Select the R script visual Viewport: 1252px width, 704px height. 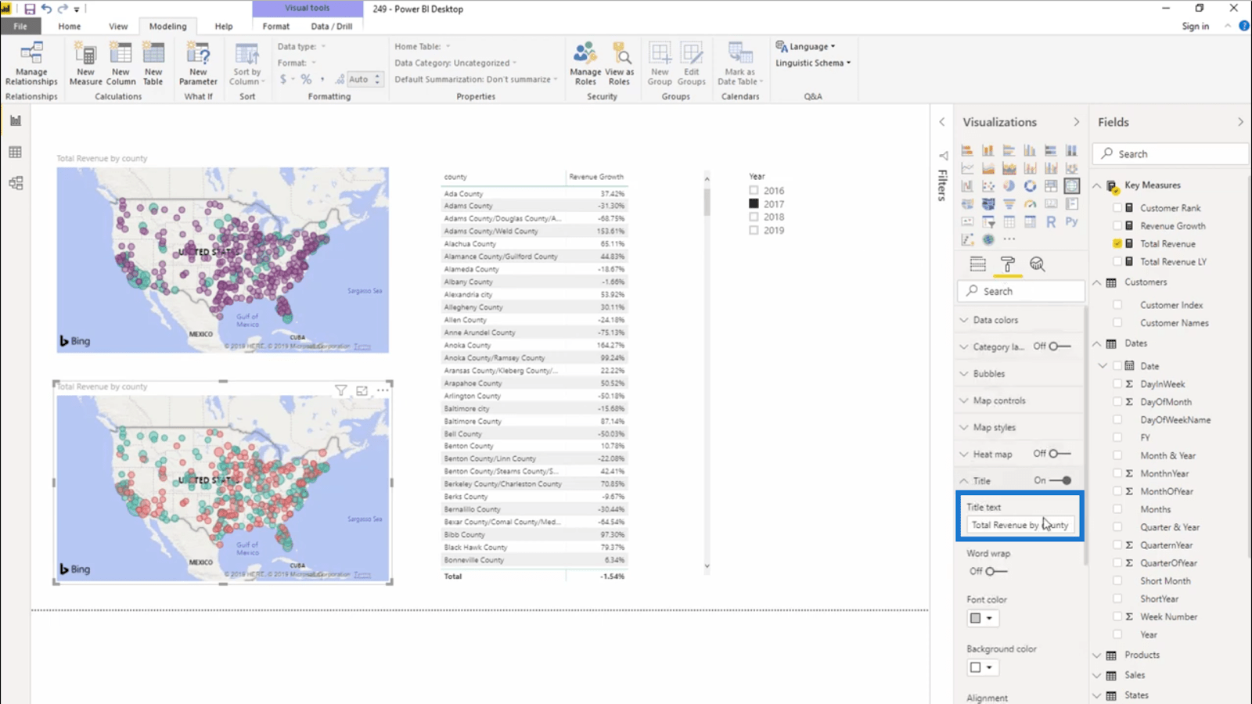tap(1051, 222)
